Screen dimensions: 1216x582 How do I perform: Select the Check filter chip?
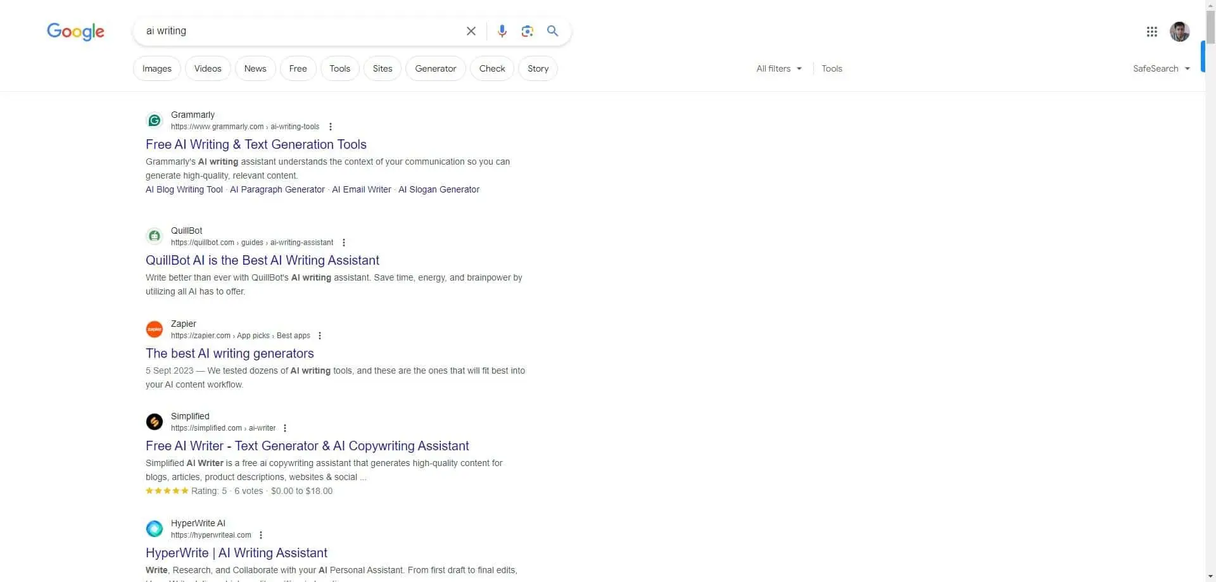492,68
